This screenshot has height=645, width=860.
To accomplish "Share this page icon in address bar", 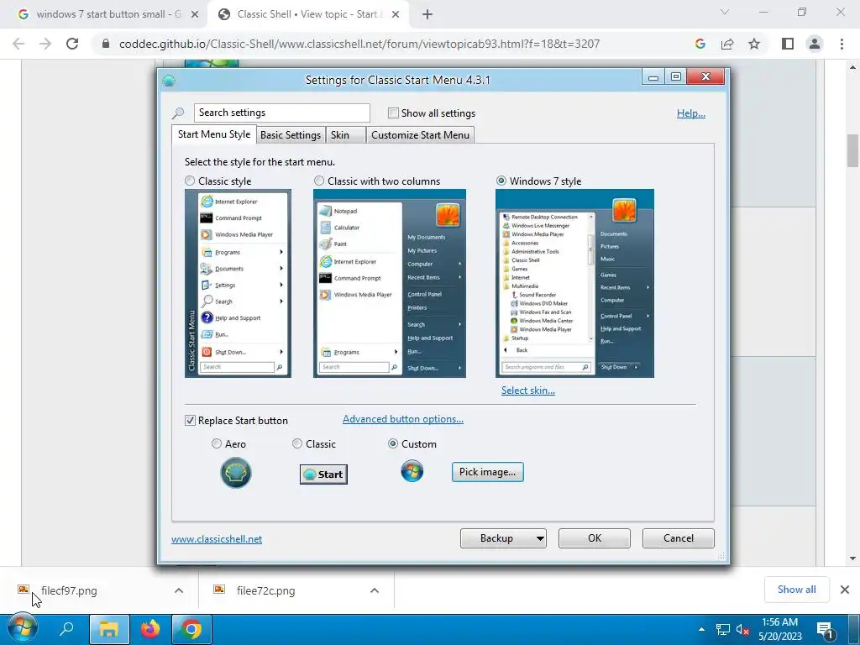I will pyautogui.click(x=727, y=44).
